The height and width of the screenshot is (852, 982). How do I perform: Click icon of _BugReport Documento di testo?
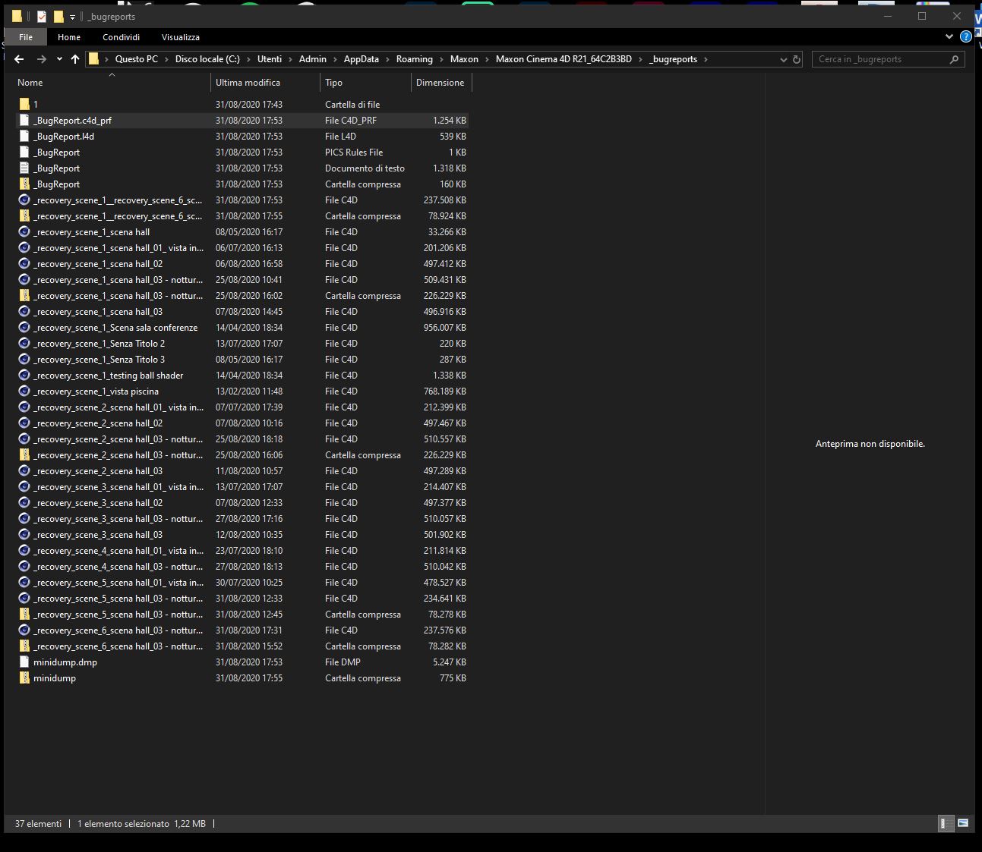click(x=24, y=168)
